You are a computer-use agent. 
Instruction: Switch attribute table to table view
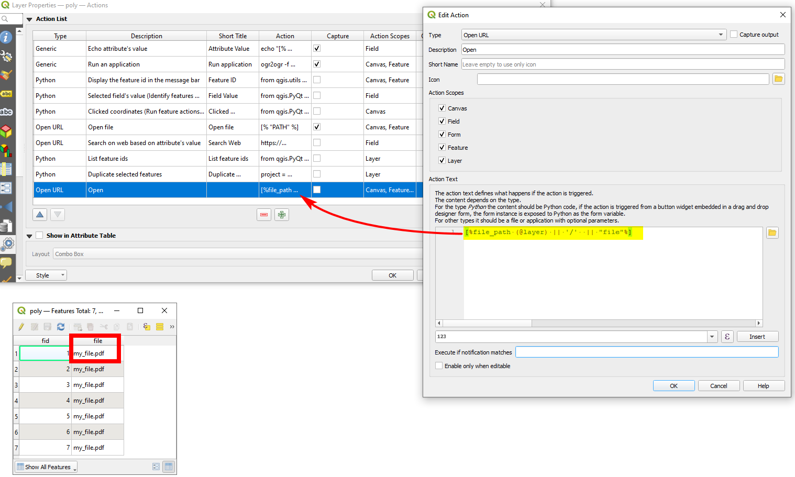tap(169, 467)
